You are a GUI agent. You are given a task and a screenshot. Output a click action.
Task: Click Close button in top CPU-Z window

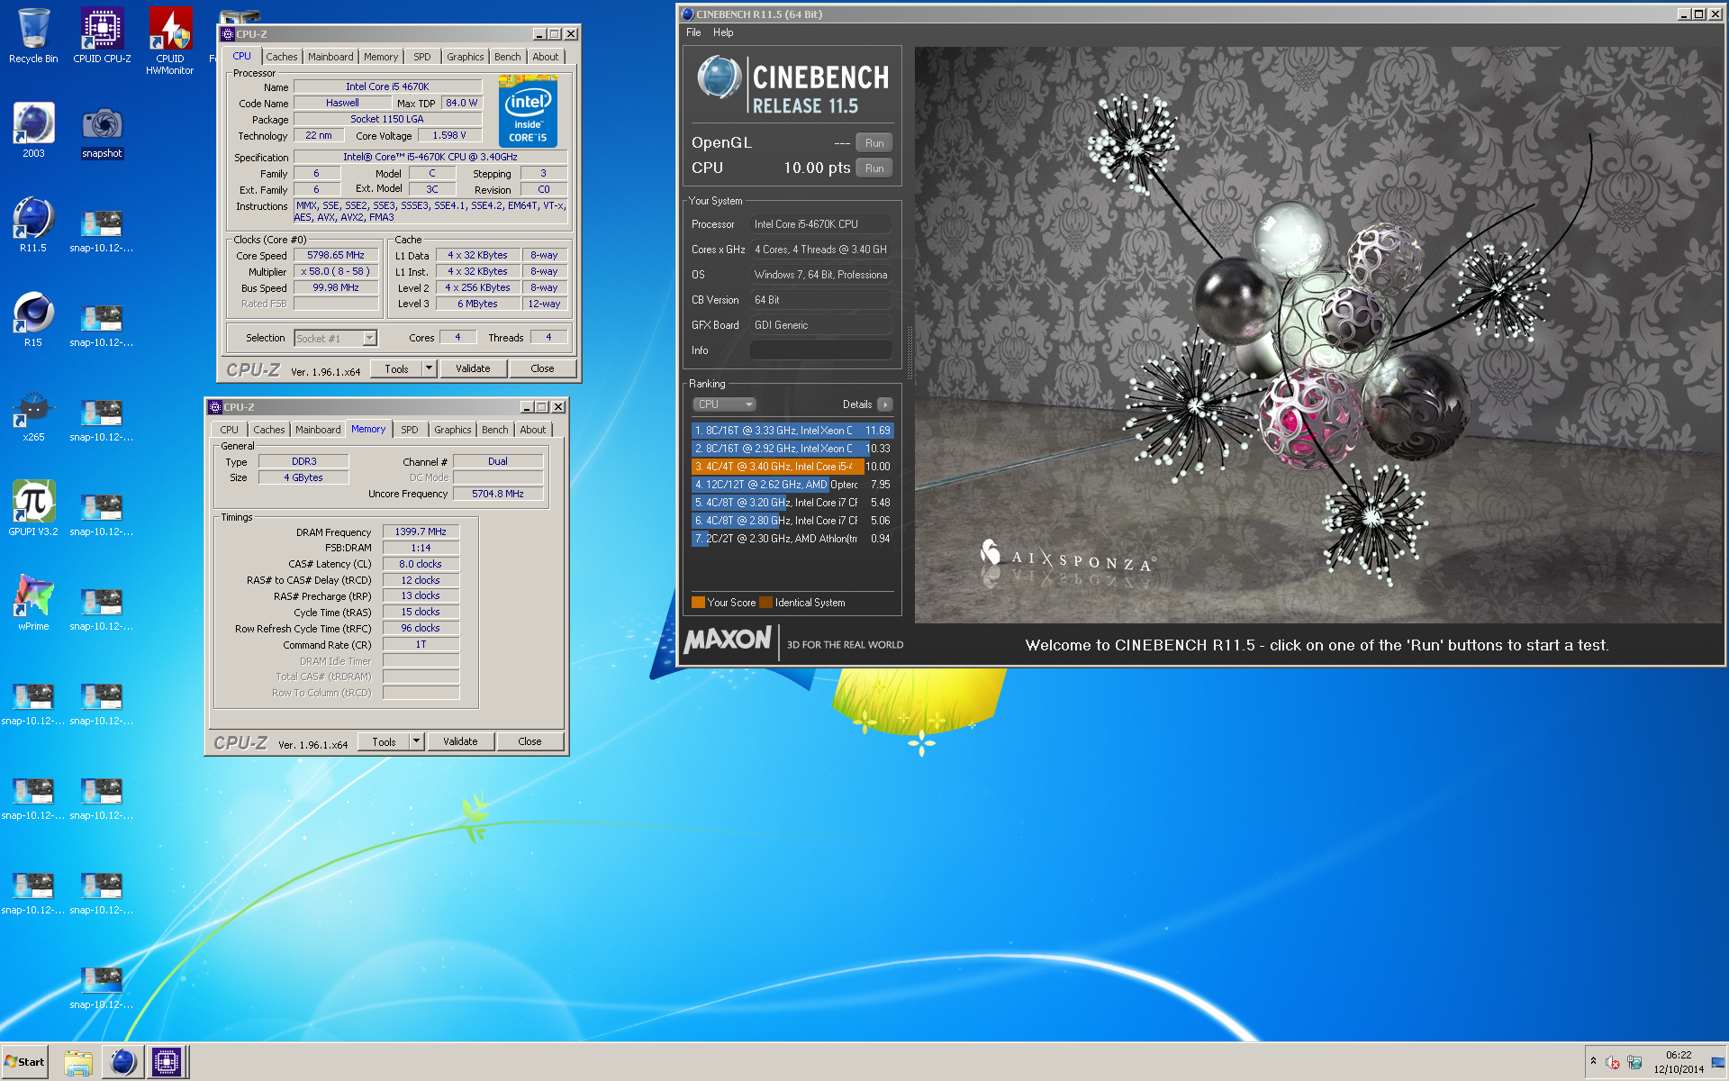pos(542,369)
